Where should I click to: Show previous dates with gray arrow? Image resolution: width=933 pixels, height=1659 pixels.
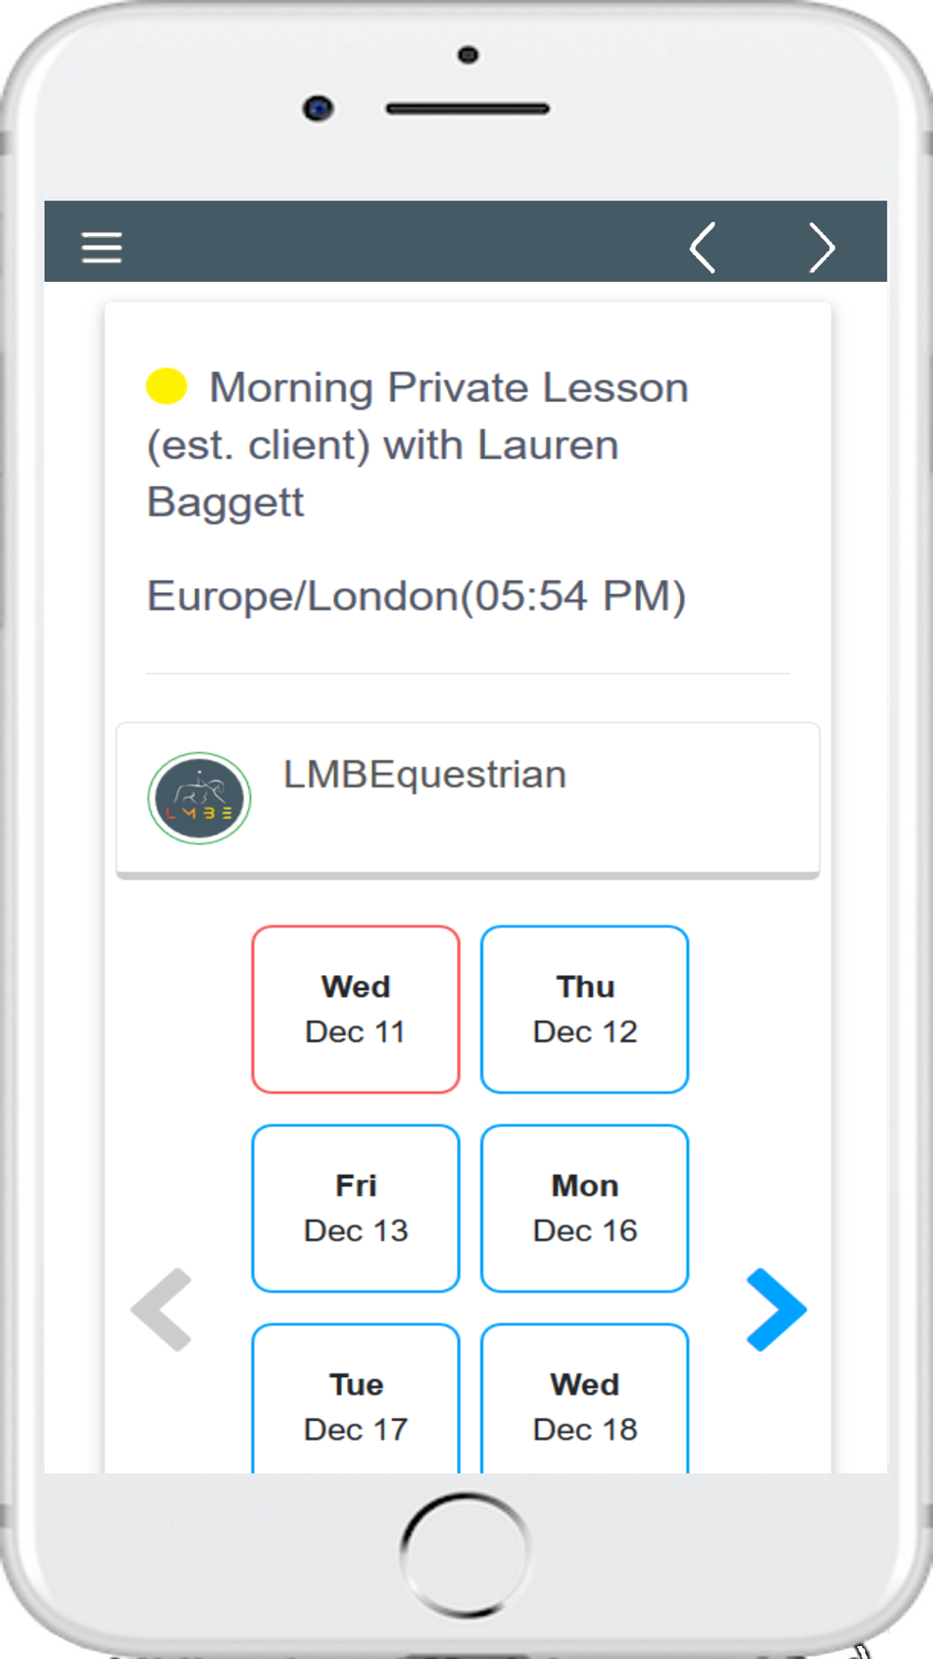(x=161, y=1309)
